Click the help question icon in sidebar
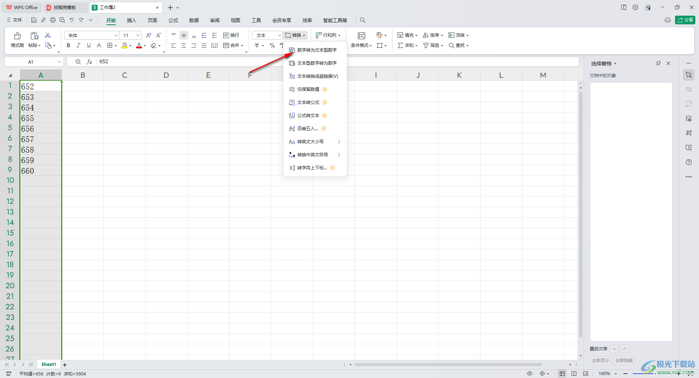 click(x=689, y=162)
